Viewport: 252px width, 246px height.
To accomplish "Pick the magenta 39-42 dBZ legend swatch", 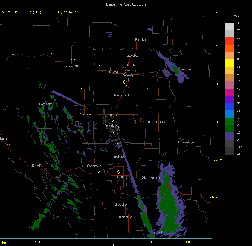I will [230, 92].
